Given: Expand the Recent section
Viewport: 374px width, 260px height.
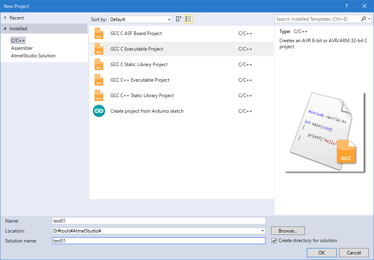Looking at the screenshot, I should (5, 18).
